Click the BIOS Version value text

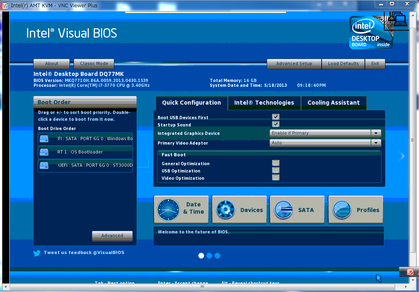(x=106, y=80)
